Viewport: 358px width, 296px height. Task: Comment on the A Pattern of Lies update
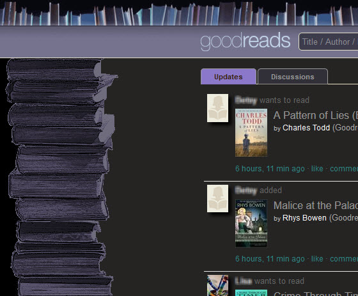pos(344,169)
